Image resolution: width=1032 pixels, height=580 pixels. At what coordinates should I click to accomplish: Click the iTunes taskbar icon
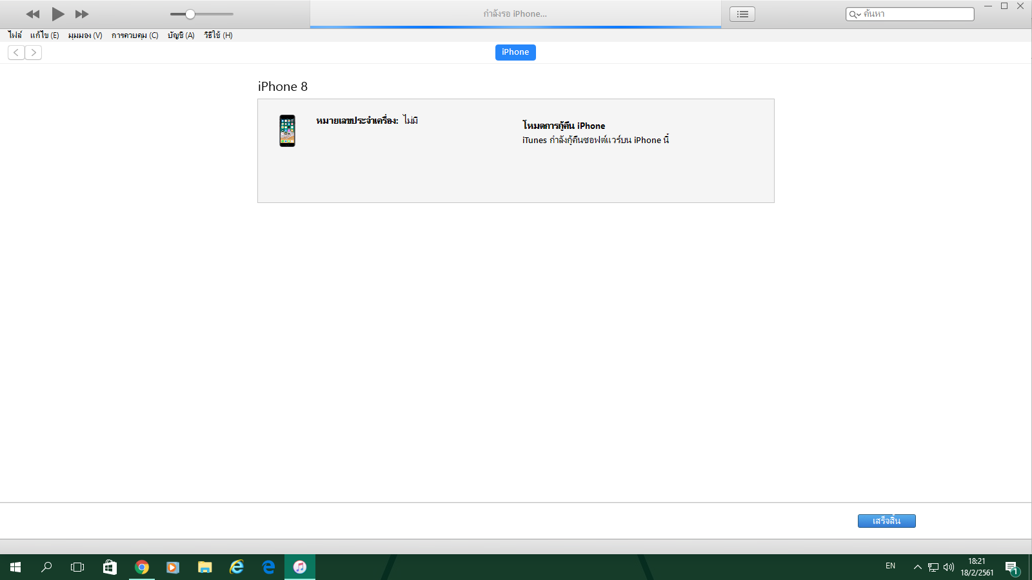tap(300, 567)
